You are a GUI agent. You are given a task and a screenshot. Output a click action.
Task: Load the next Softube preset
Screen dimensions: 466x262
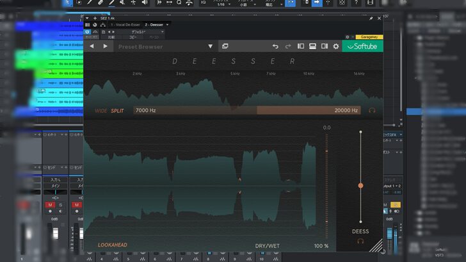pos(105,46)
